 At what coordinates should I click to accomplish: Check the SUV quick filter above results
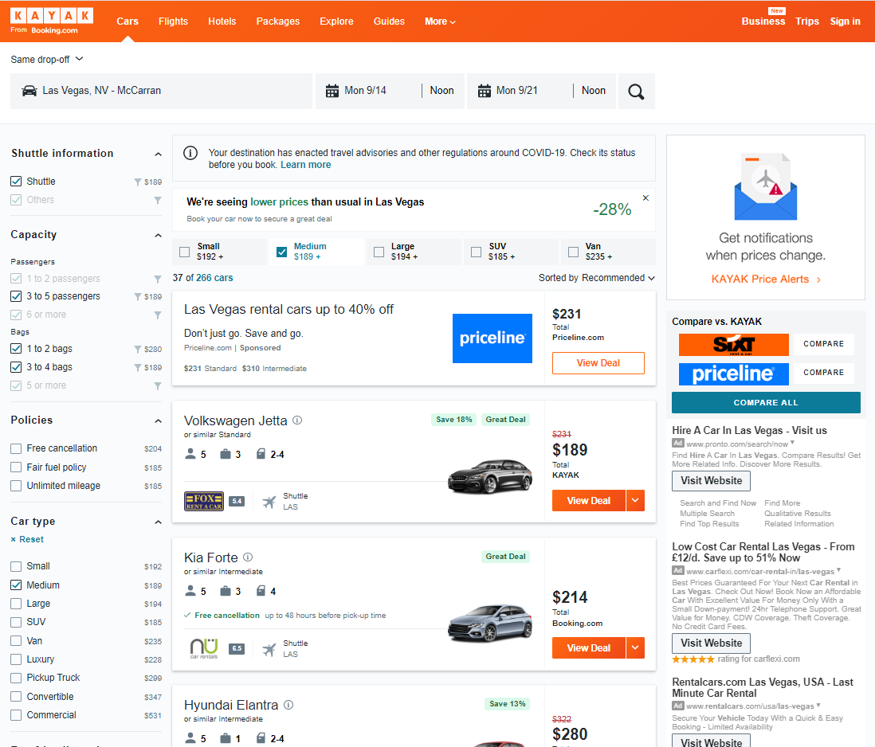click(x=476, y=252)
